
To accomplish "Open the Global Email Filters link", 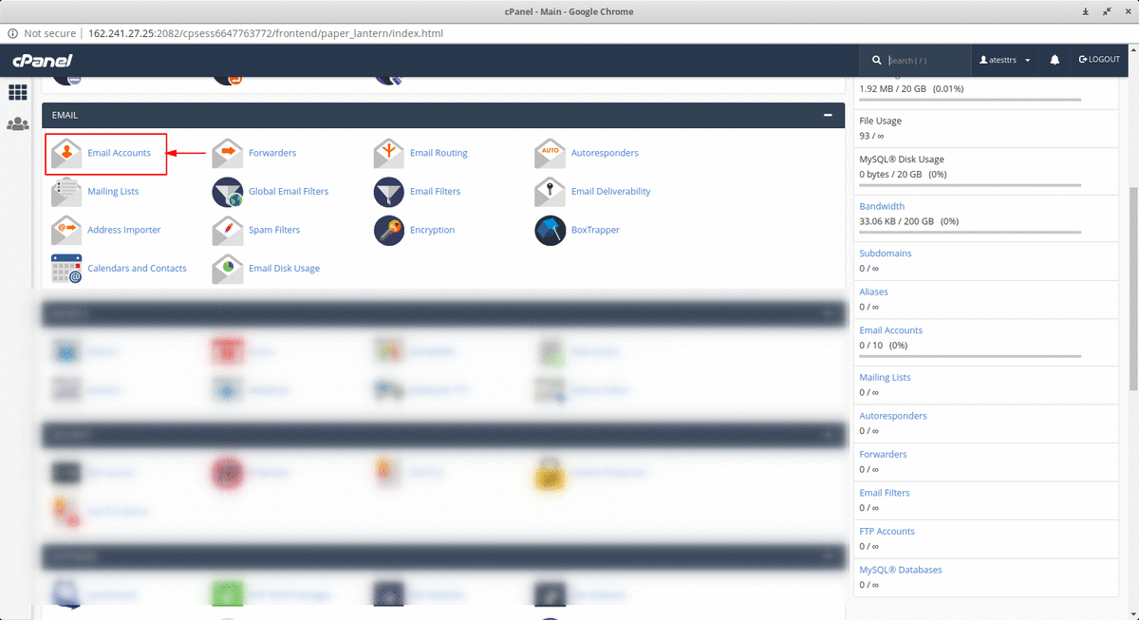I will tap(289, 192).
